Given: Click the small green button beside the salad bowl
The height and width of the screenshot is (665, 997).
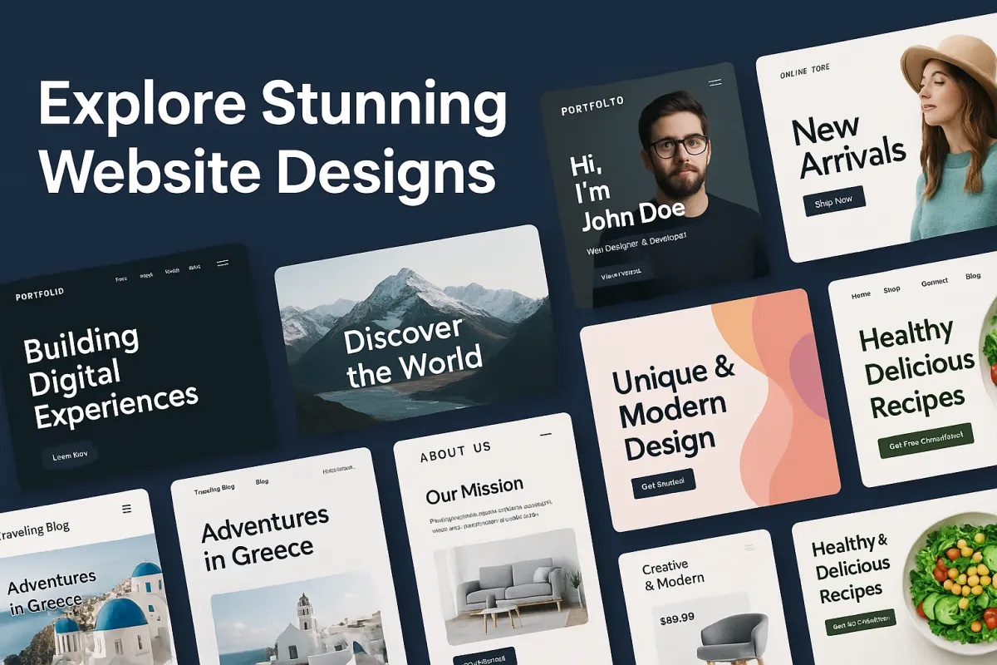Looking at the screenshot, I should pos(861,623).
